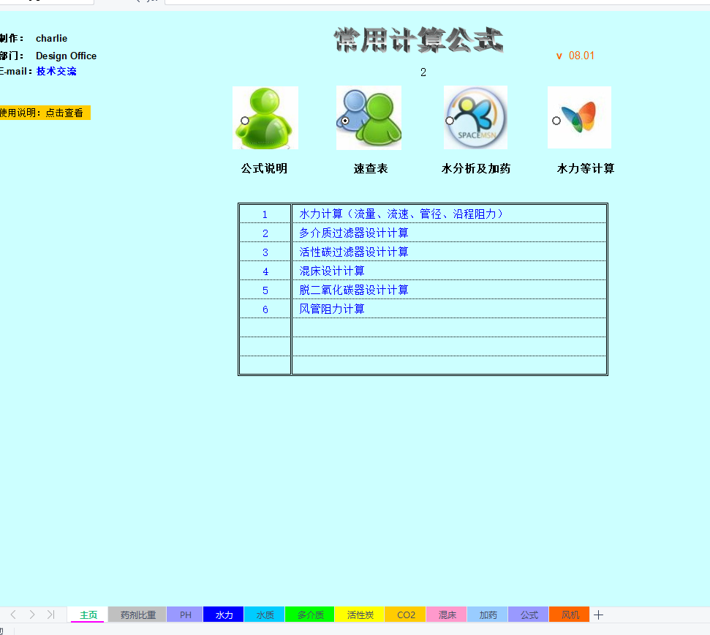Click row number 6 in the table
The image size is (710, 635).
coord(265,309)
